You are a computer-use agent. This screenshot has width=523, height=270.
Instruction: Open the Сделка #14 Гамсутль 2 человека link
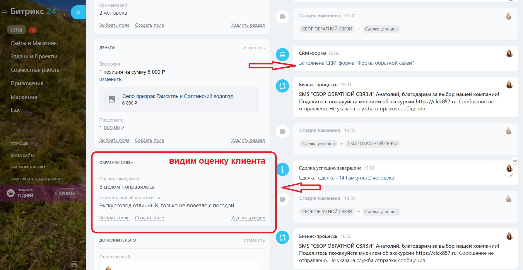click(x=356, y=178)
